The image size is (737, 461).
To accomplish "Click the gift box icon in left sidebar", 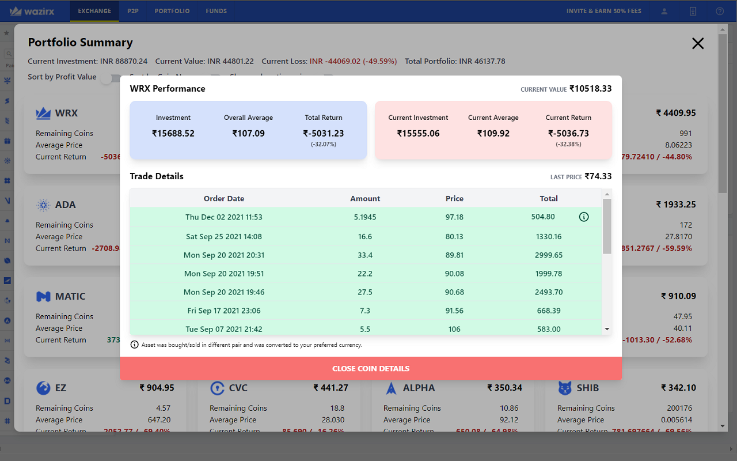I will [x=7, y=141].
